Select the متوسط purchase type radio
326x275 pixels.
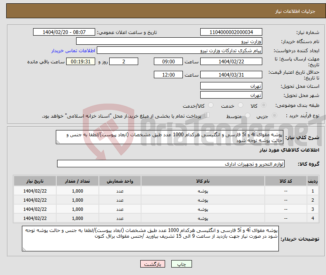pyautogui.click(x=247, y=115)
